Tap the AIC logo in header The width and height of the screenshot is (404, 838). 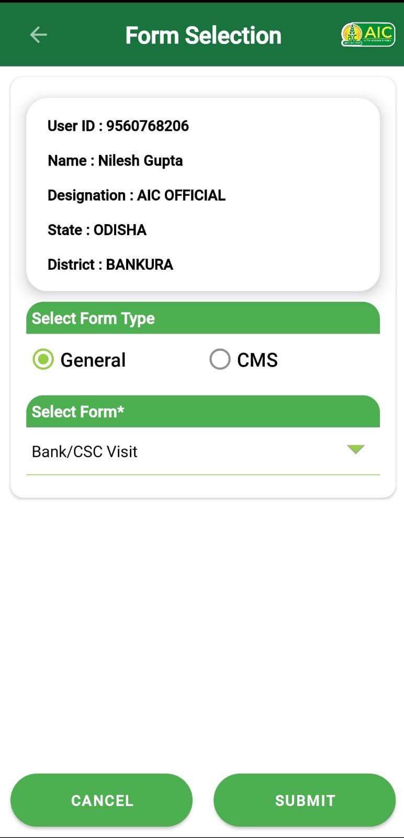(x=368, y=35)
